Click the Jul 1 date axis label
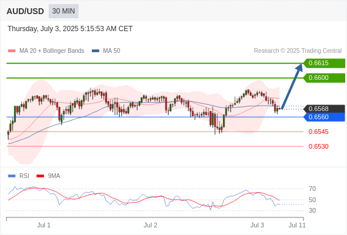This screenshot has height=235, width=347. click(44, 225)
